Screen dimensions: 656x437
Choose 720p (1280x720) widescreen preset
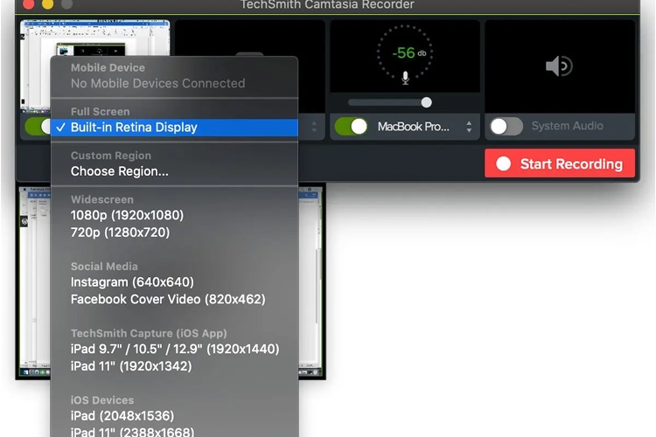click(174, 232)
